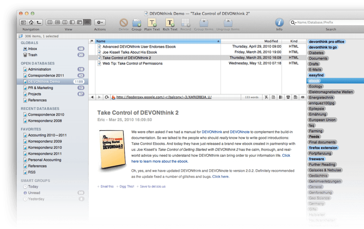The width and height of the screenshot is (364, 229).
Task: Sort the list by the Name column
Action: pyautogui.click(x=158, y=41)
